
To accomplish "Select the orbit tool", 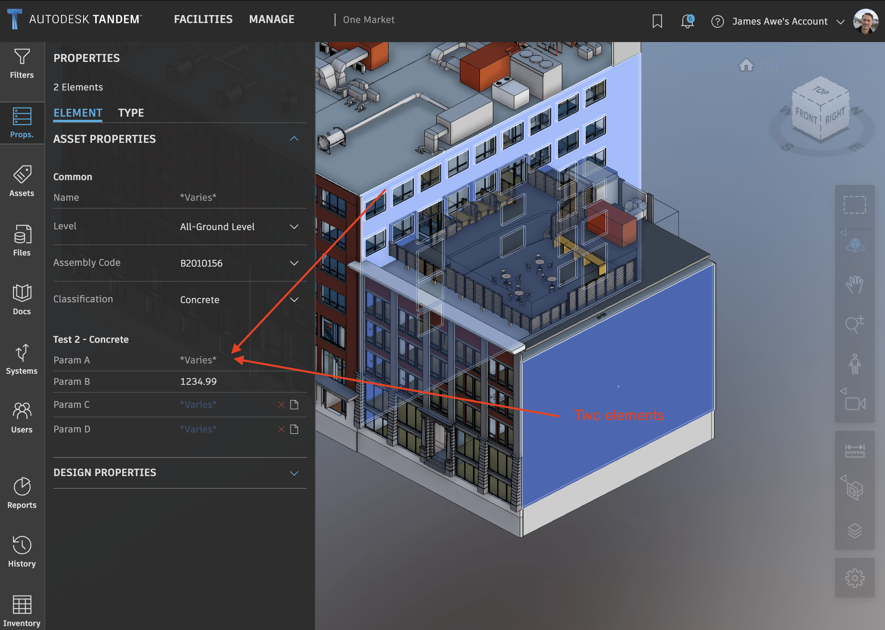I will click(855, 244).
